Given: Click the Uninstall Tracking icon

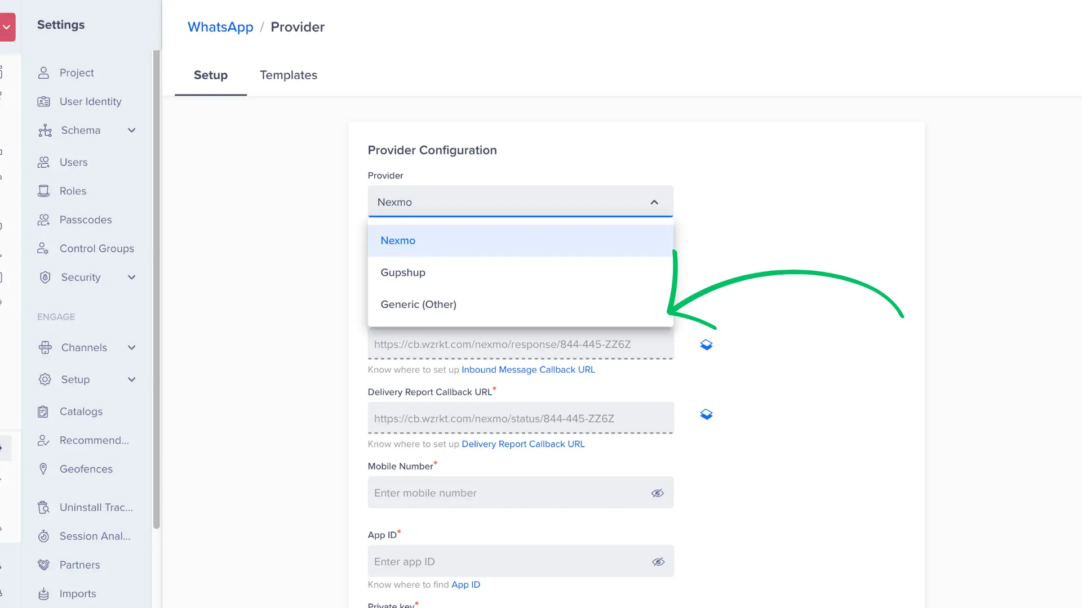Looking at the screenshot, I should click(x=43, y=507).
